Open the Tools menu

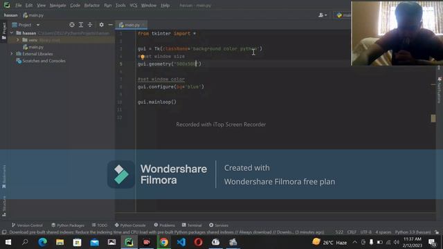pos(120,6)
